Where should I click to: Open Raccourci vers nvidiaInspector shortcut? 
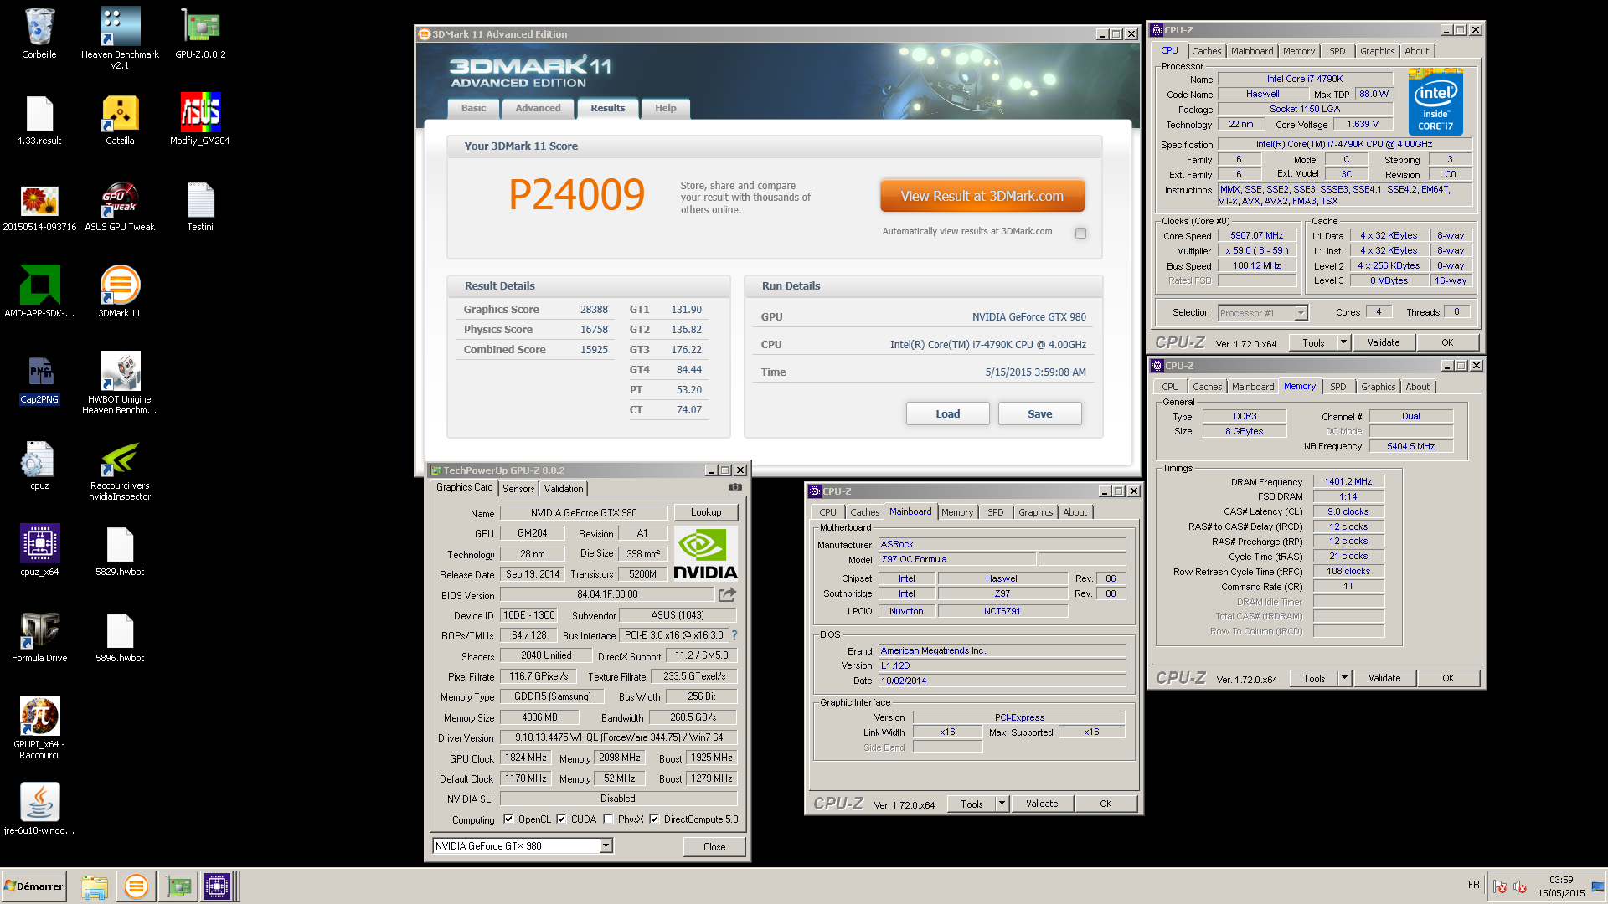click(120, 470)
